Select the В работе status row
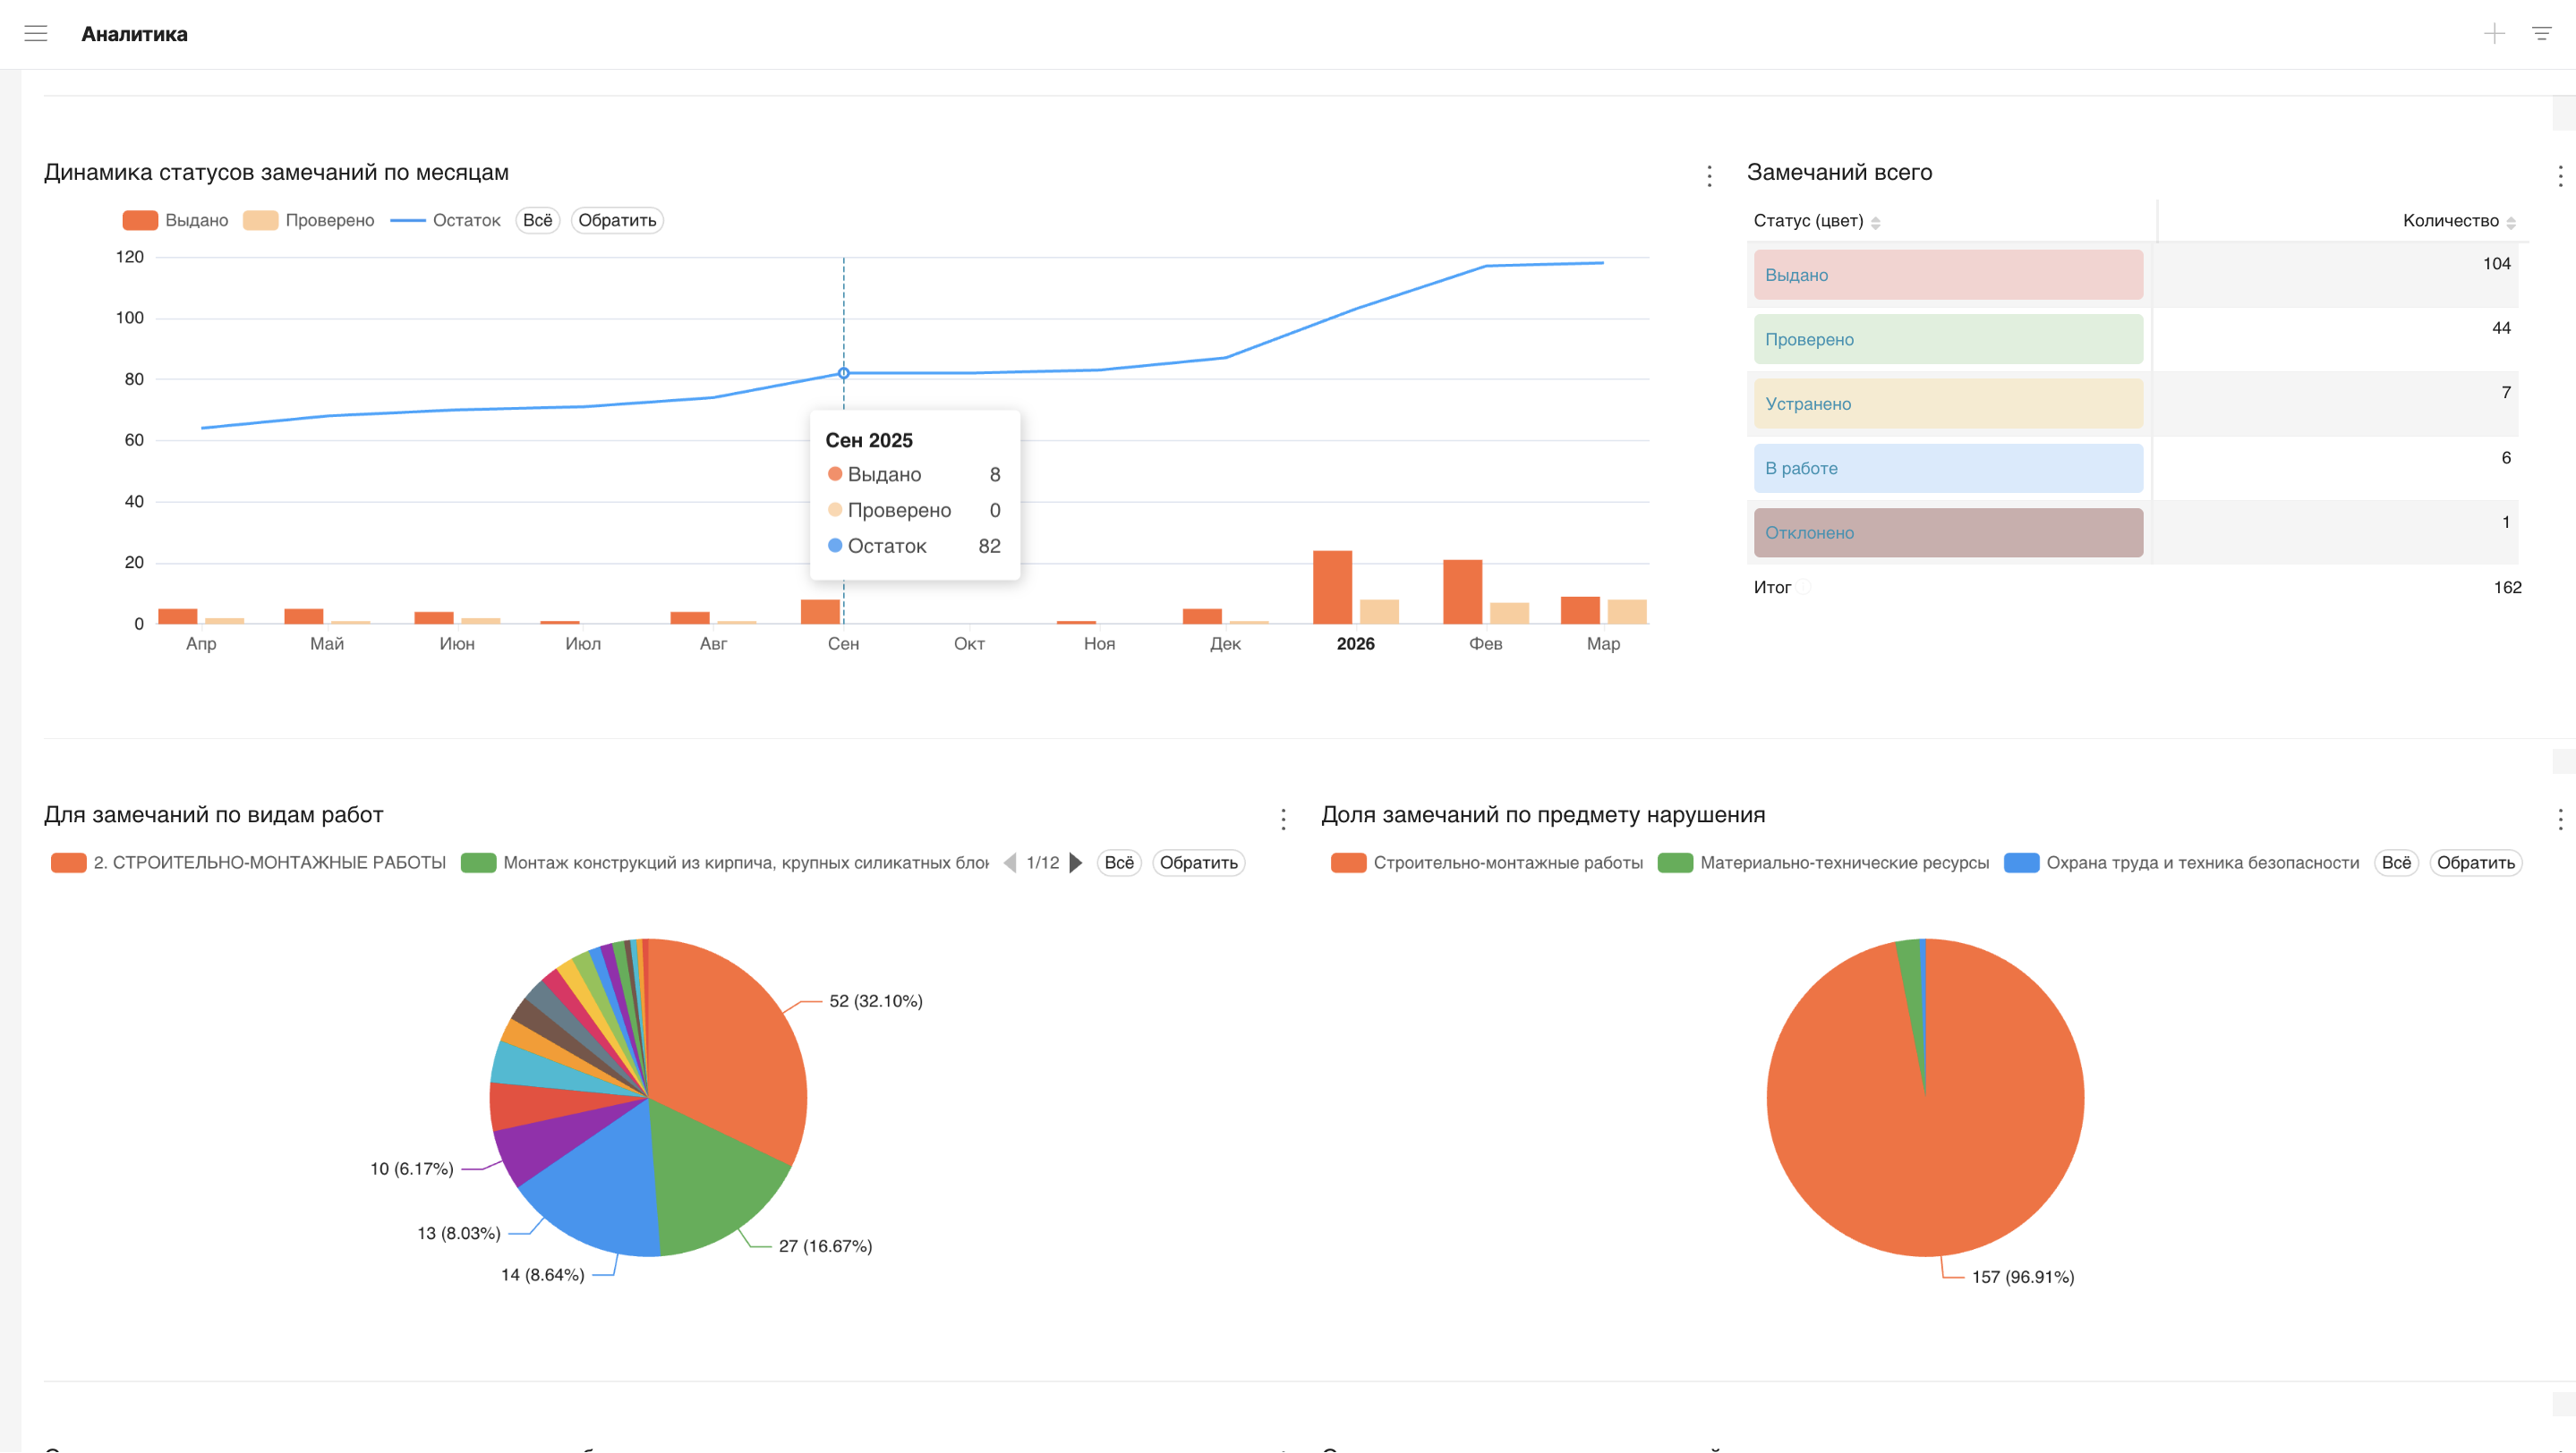Image resolution: width=2576 pixels, height=1453 pixels. click(1947, 468)
